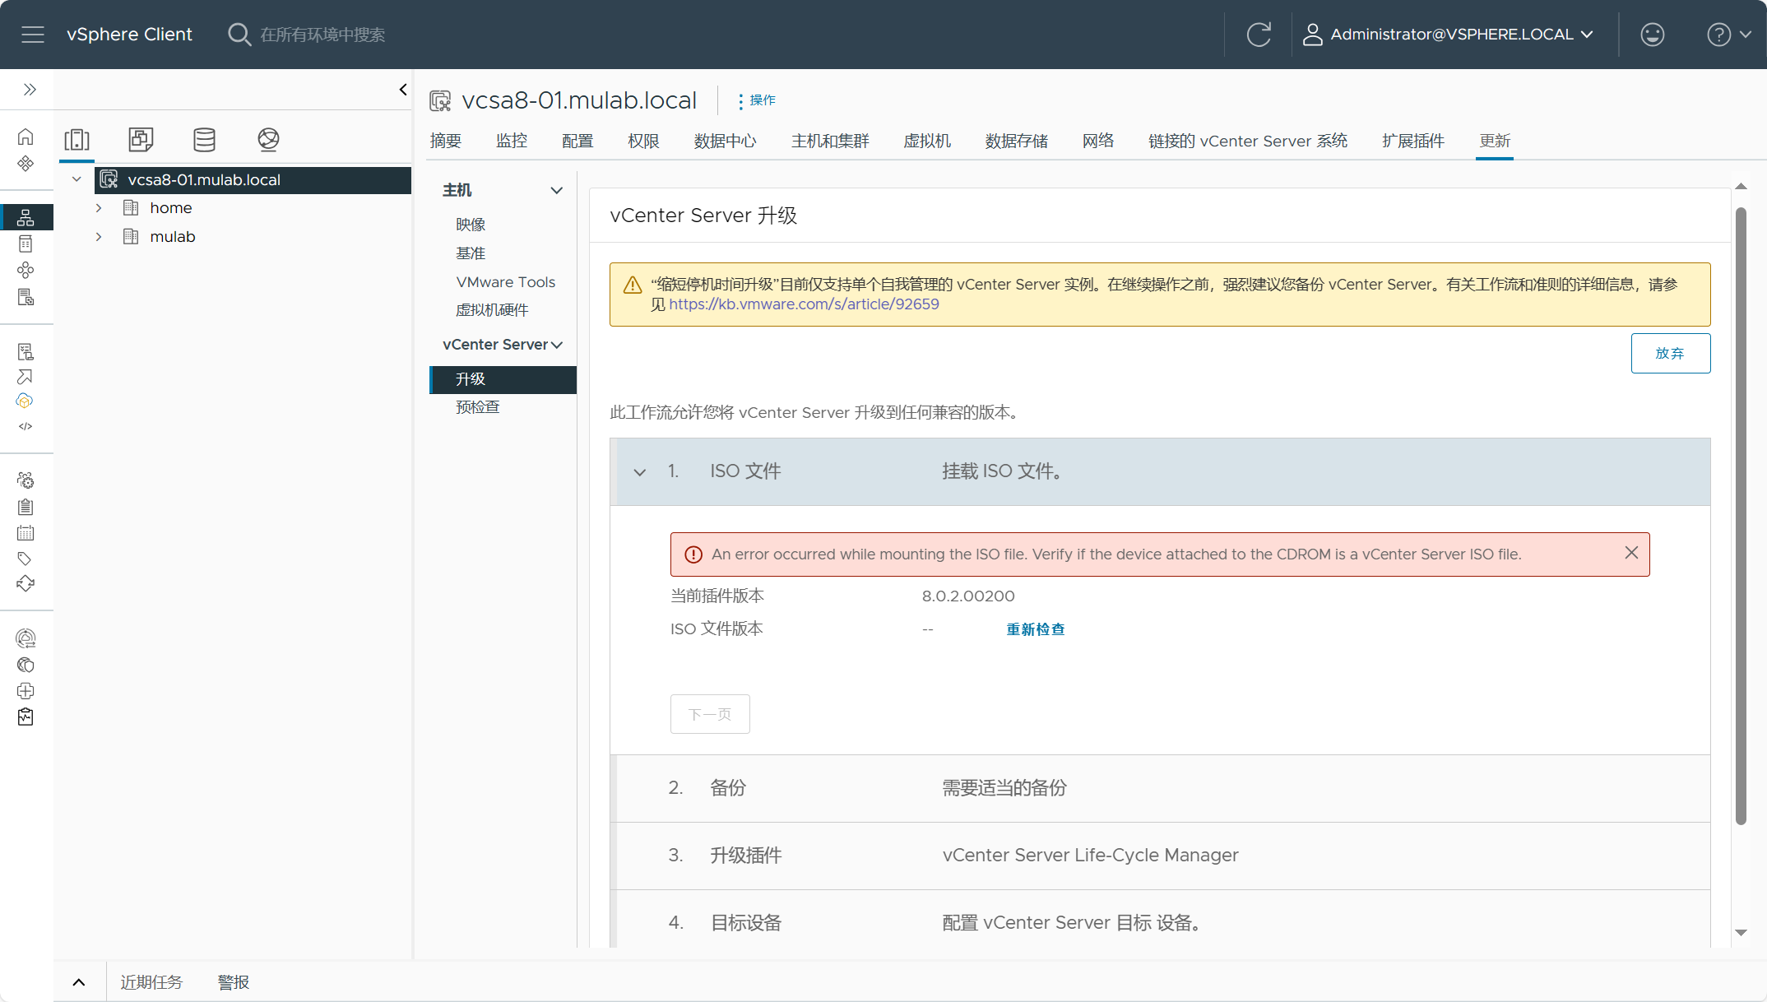Collapse the 主机 section
1767x1002 pixels.
(x=557, y=190)
